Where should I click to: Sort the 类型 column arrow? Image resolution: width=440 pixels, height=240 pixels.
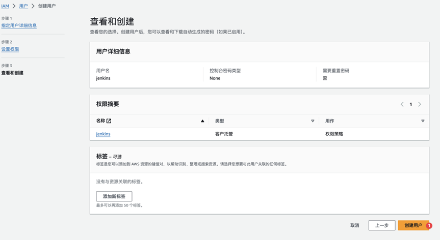[x=313, y=121]
